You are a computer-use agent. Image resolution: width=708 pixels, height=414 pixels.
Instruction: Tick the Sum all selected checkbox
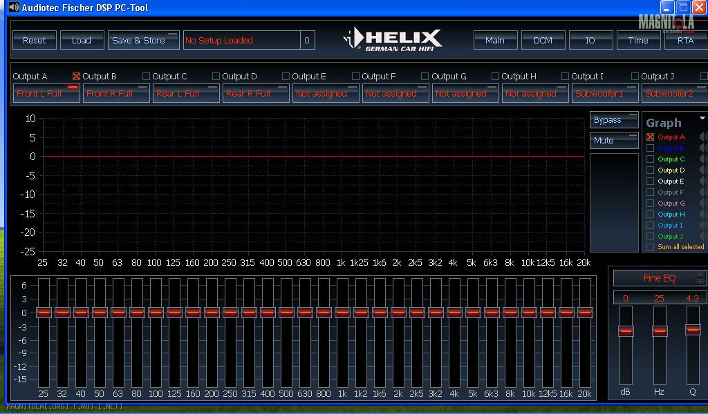pos(650,247)
